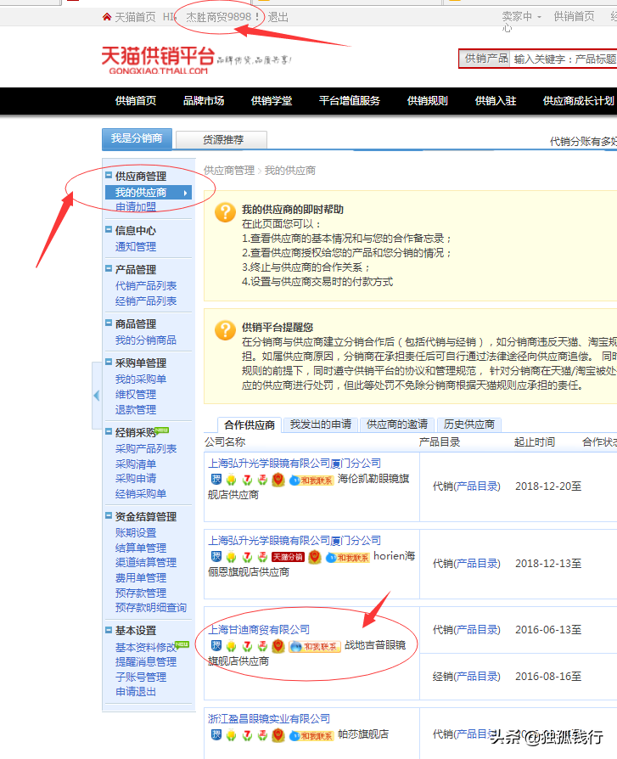Collapse the 产品管理 sidebar section
This screenshot has width=617, height=759.
click(x=109, y=268)
